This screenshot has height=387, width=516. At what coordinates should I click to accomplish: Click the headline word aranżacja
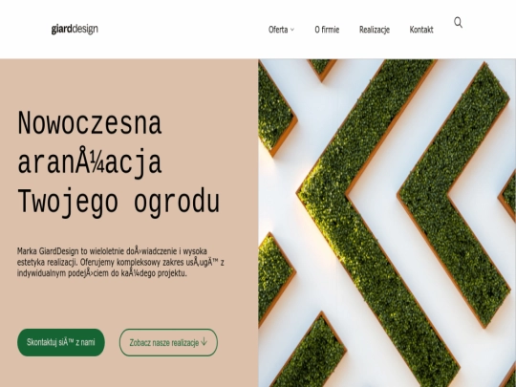pyautogui.click(x=90, y=163)
